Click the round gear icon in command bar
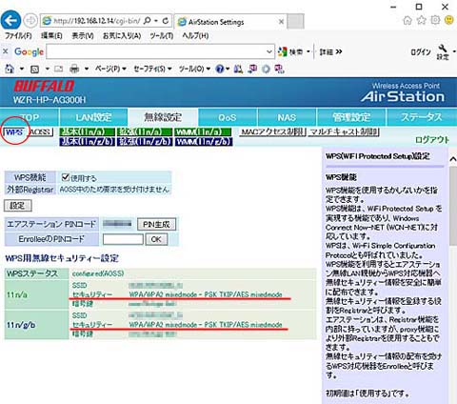 266,69
